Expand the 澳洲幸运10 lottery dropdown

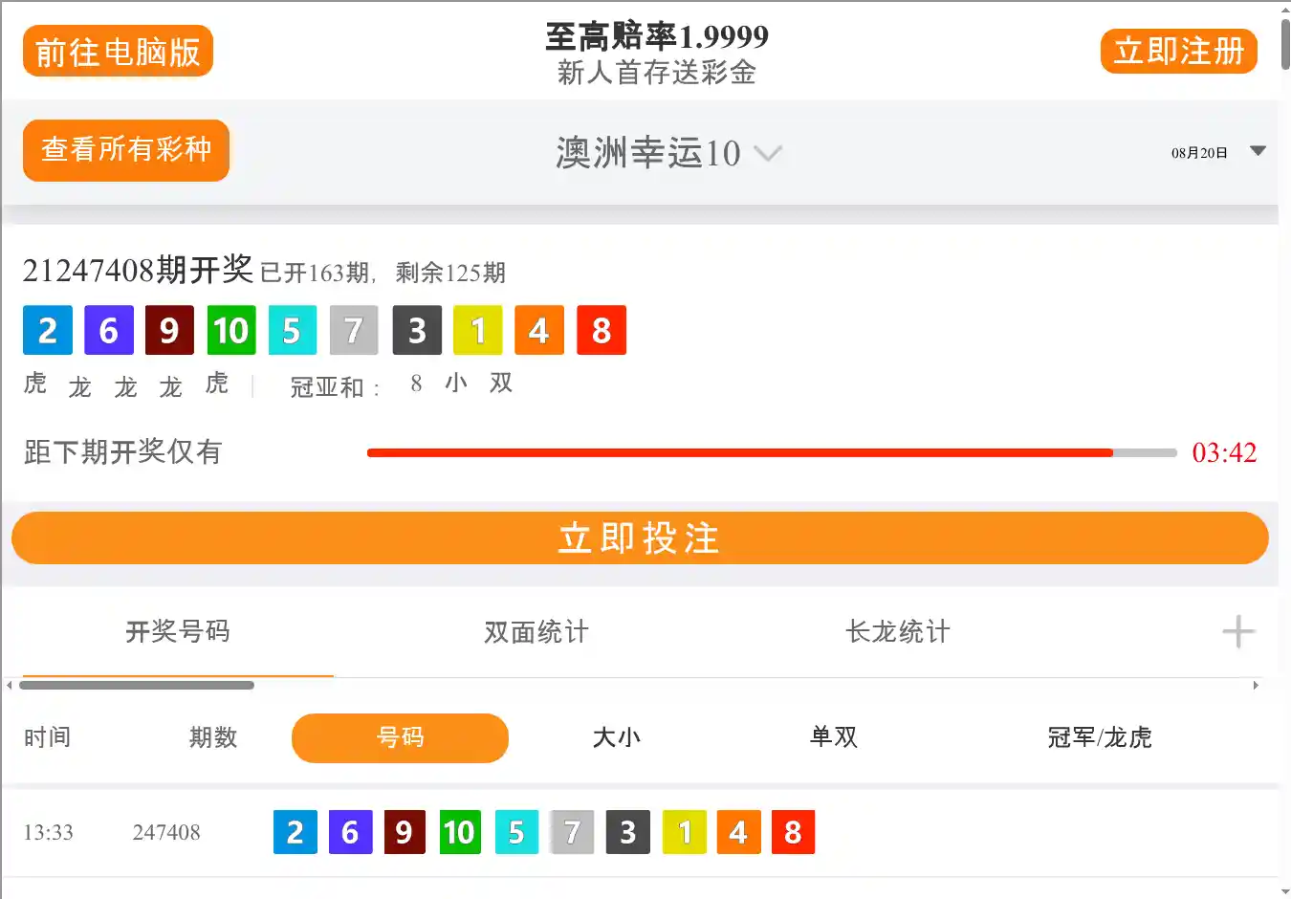click(668, 153)
